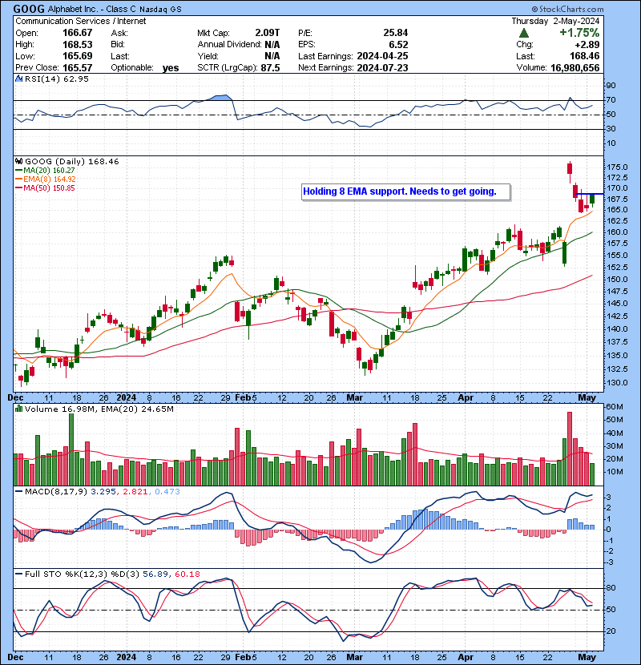641x665 pixels.
Task: Click the bar icon beside Volume label
Action: tap(18, 409)
